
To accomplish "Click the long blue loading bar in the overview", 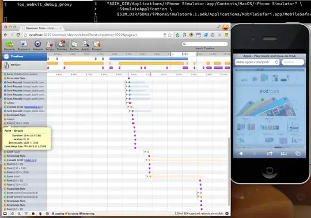I will click(149, 59).
